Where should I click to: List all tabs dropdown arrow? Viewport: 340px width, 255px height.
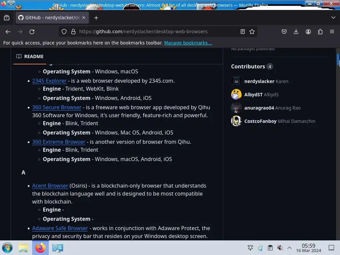tap(333, 18)
